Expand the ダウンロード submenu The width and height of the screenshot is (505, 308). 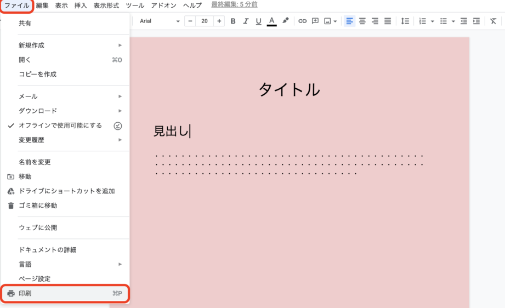[65, 111]
